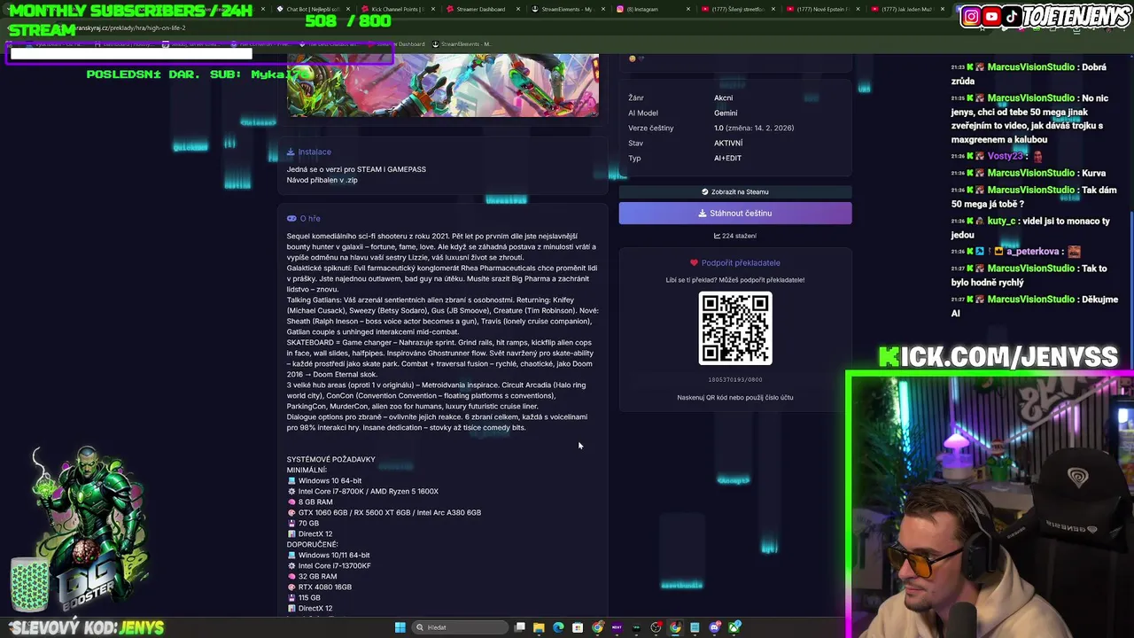The image size is (1134, 638).
Task: Open Task View on the taskbar
Action: 520,627
